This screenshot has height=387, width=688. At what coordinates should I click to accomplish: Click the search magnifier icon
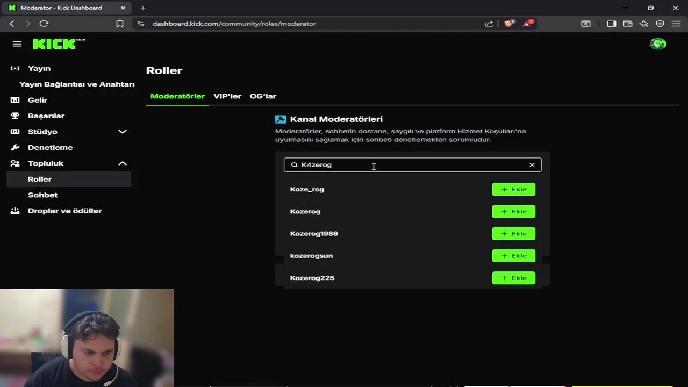coord(294,165)
